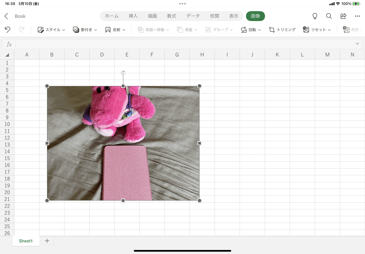Screen dimensions: 365x254
Task: Switch to the 校閲 tab
Action: pyautogui.click(x=215, y=16)
